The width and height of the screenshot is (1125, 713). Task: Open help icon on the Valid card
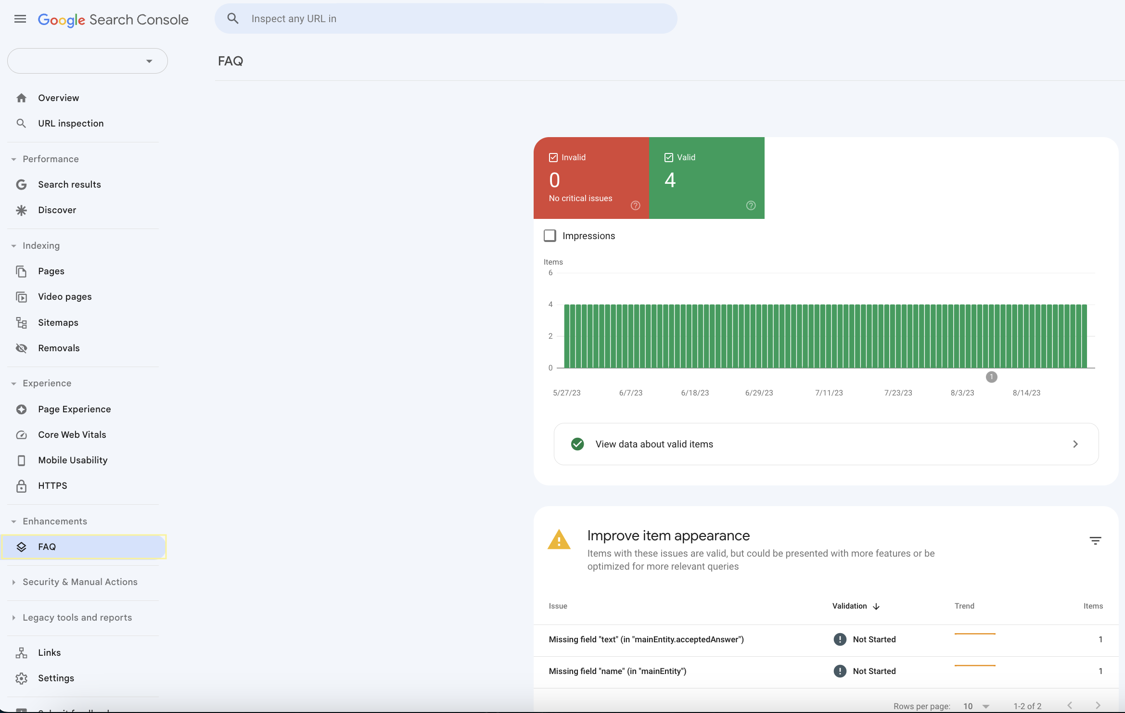[751, 205]
